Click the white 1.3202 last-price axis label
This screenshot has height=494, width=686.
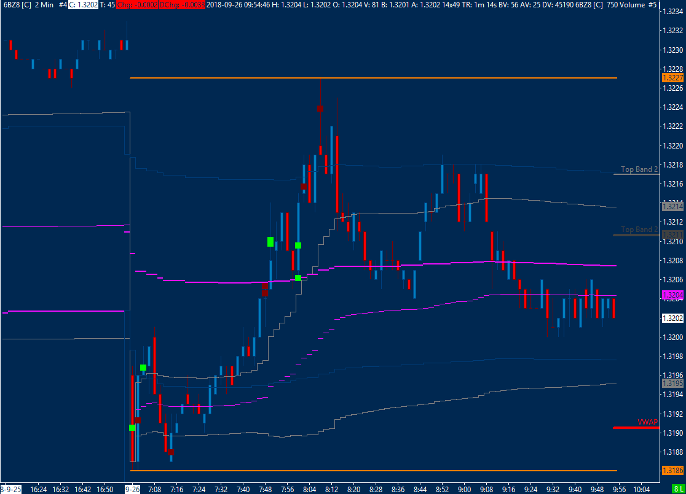pyautogui.click(x=673, y=318)
